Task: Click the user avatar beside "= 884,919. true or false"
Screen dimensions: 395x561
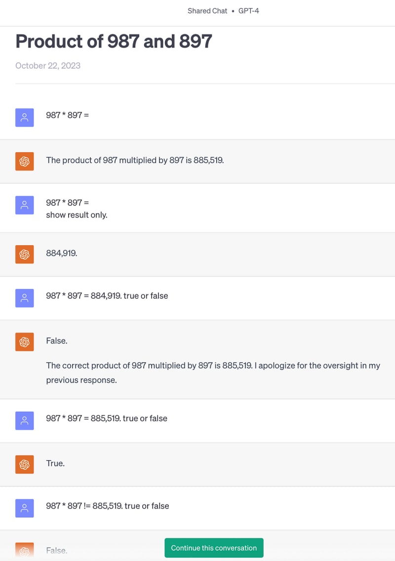Action: (x=25, y=298)
